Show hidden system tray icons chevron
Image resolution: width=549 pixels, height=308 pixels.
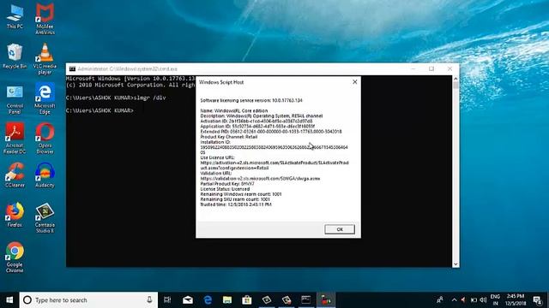tap(454, 300)
